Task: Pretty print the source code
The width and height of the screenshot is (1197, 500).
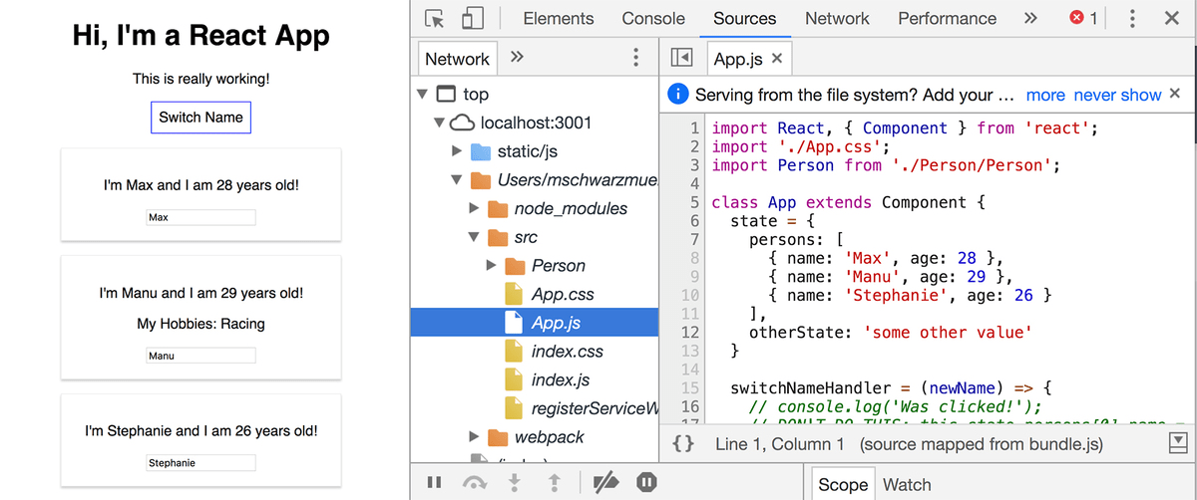Action: pos(683,444)
